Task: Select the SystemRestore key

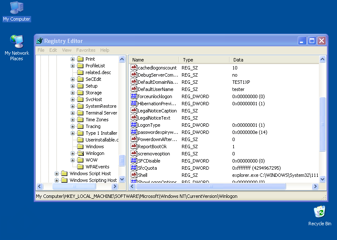Action: [x=101, y=106]
